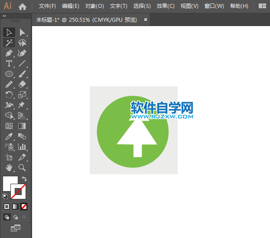This screenshot has height=238, width=270.
Task: Open the 对象(O) menu
Action: [x=94, y=6]
